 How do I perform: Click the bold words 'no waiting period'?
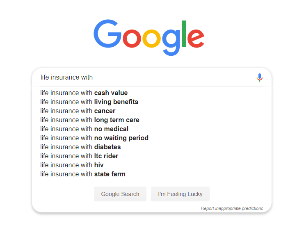click(x=121, y=138)
